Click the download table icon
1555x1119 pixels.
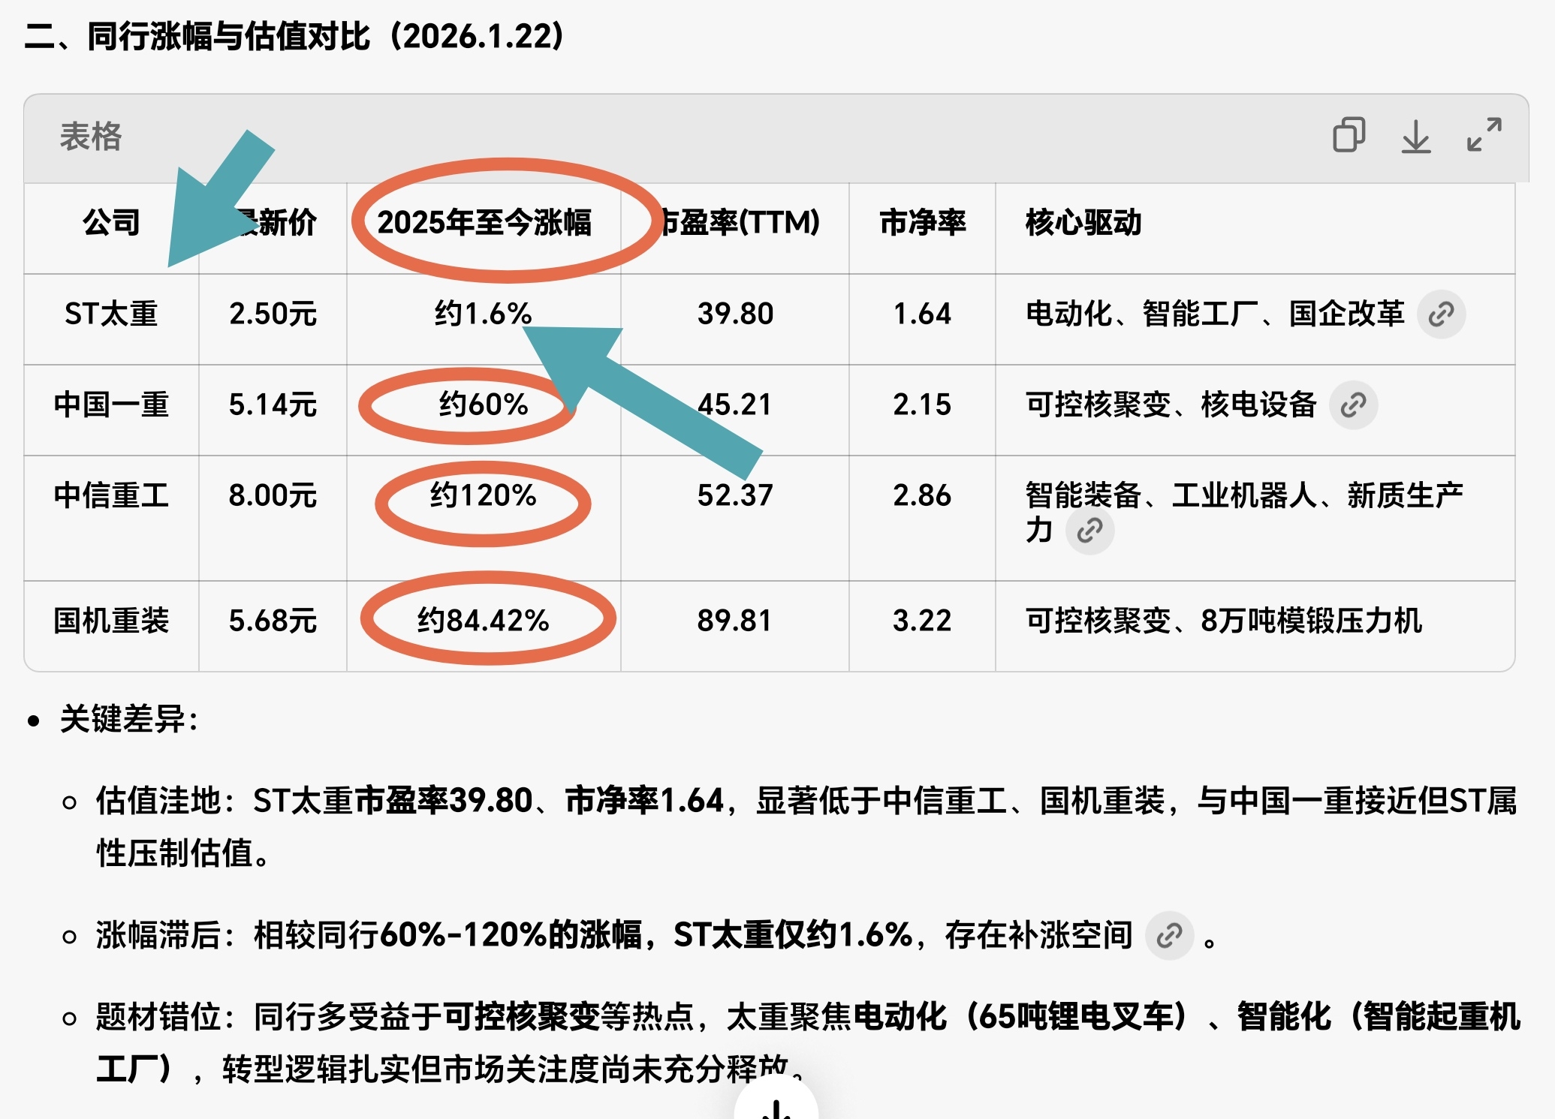[x=1415, y=137]
